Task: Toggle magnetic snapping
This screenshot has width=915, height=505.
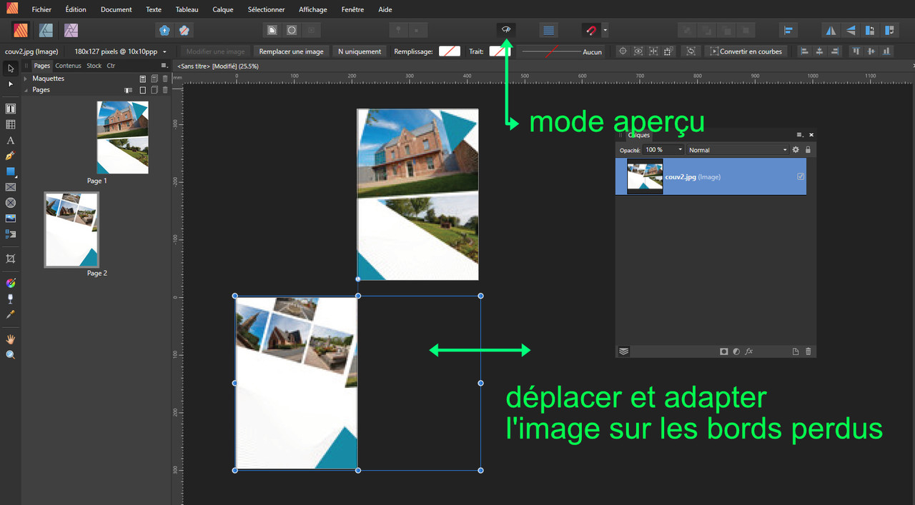Action: (591, 30)
